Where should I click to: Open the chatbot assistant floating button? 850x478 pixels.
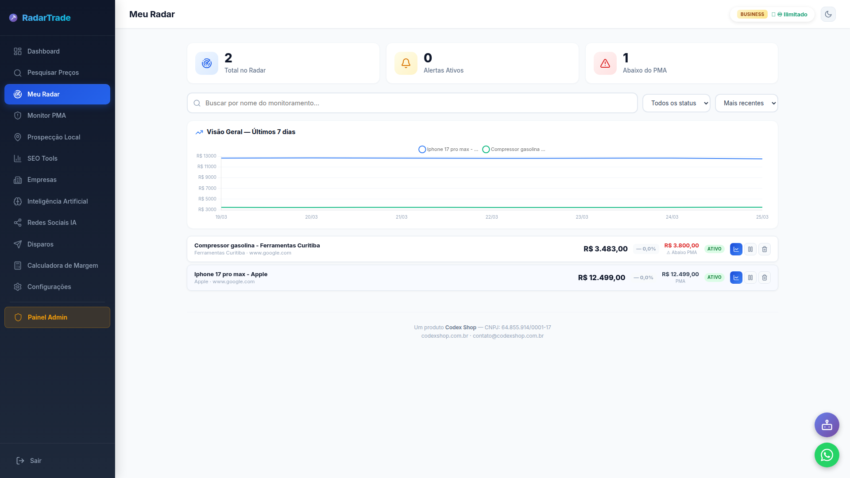[827, 425]
